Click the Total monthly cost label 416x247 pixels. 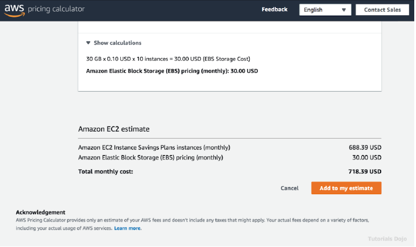(106, 172)
